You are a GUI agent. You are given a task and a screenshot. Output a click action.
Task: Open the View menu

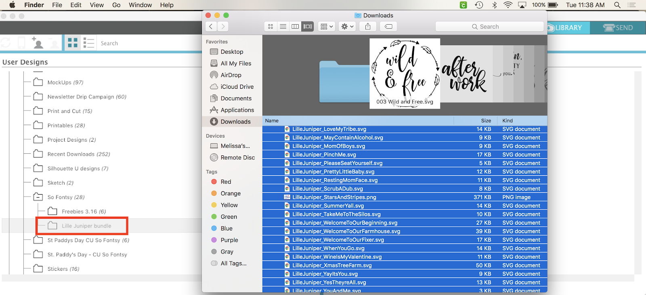click(96, 5)
